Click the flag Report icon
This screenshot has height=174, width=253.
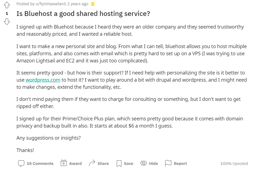pyautogui.click(x=168, y=163)
